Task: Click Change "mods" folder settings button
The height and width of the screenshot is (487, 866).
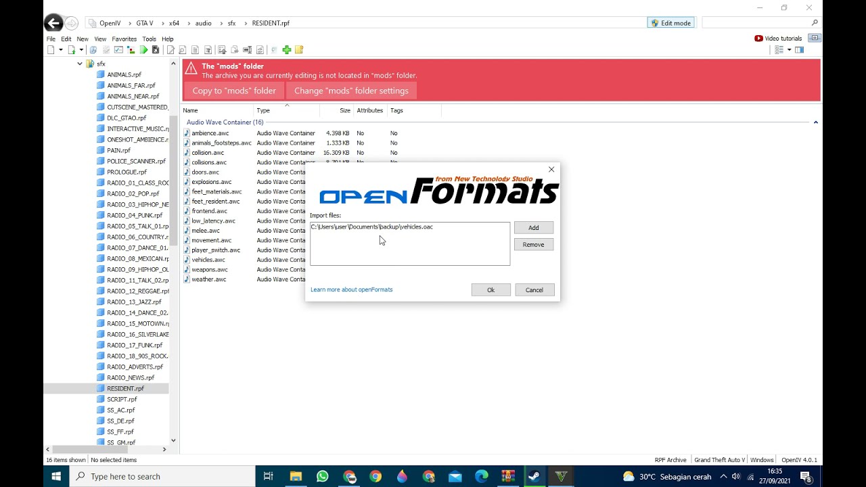Action: point(351,91)
